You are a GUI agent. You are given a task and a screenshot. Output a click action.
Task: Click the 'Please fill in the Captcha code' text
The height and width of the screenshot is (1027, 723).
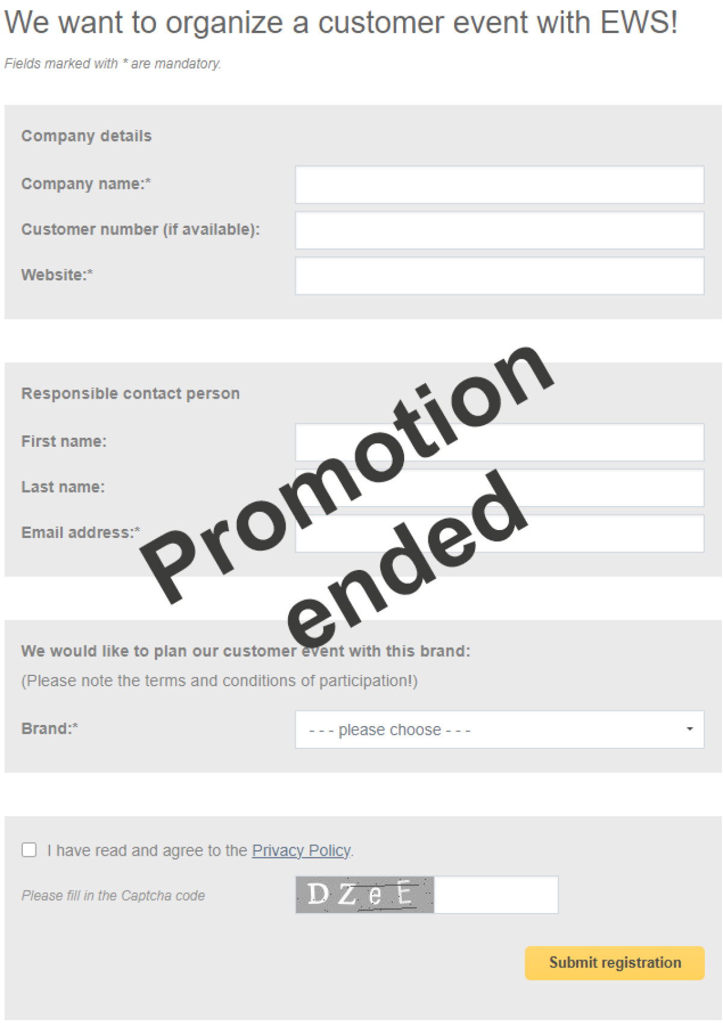pos(113,896)
